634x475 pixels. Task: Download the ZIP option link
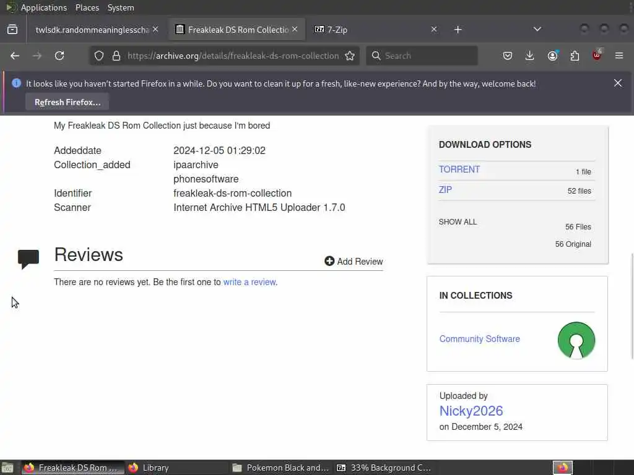[x=445, y=189]
